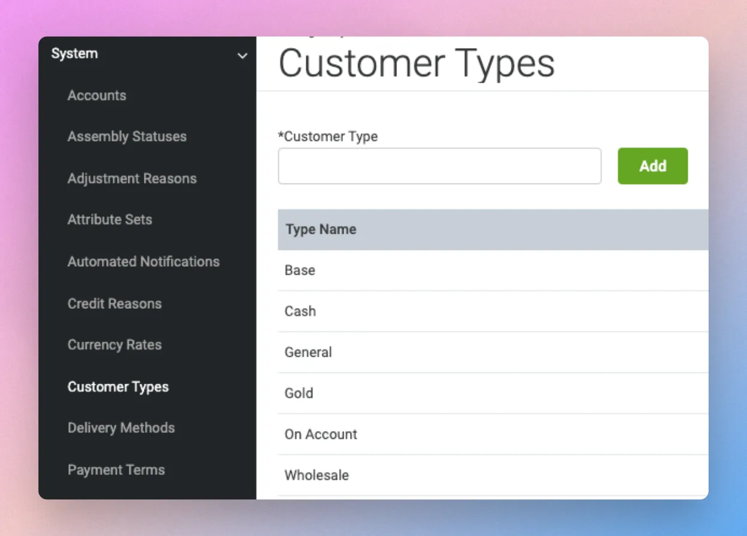Click the Customer Type input field
The width and height of the screenshot is (747, 536).
pyautogui.click(x=439, y=166)
